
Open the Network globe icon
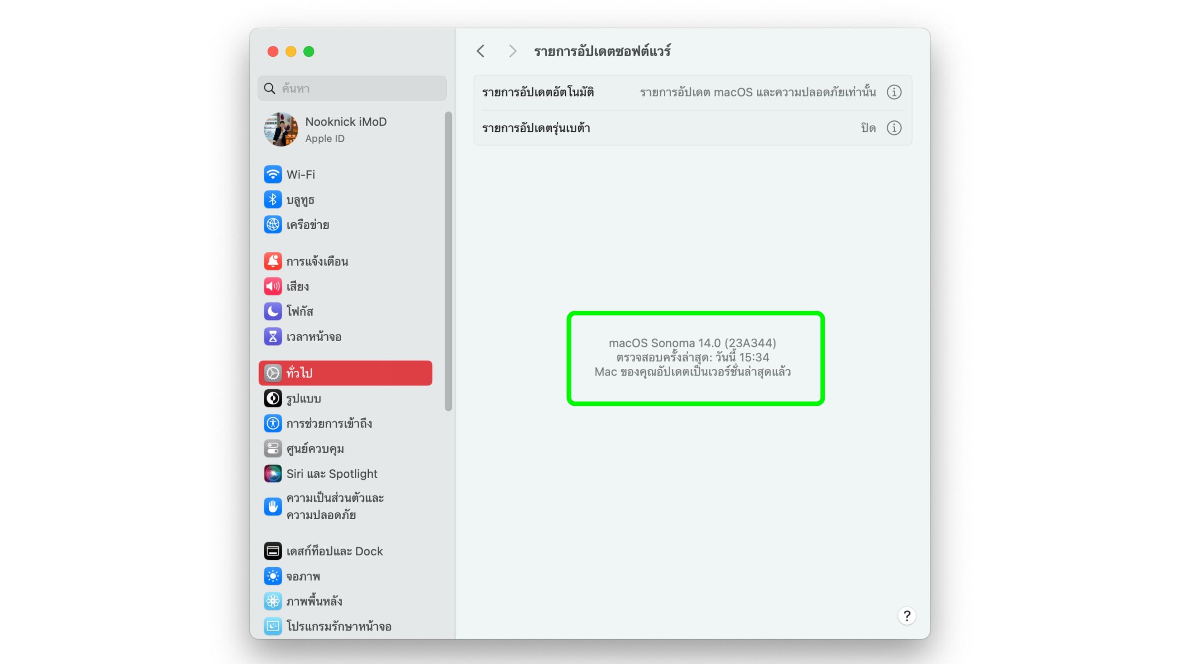pyautogui.click(x=272, y=225)
